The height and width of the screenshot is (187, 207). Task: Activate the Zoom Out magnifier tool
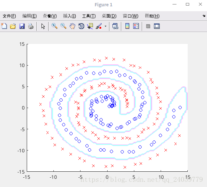pos(63,26)
